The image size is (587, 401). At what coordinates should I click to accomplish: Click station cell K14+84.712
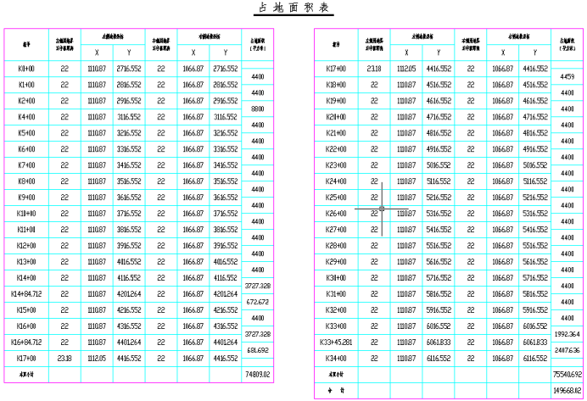point(26,294)
